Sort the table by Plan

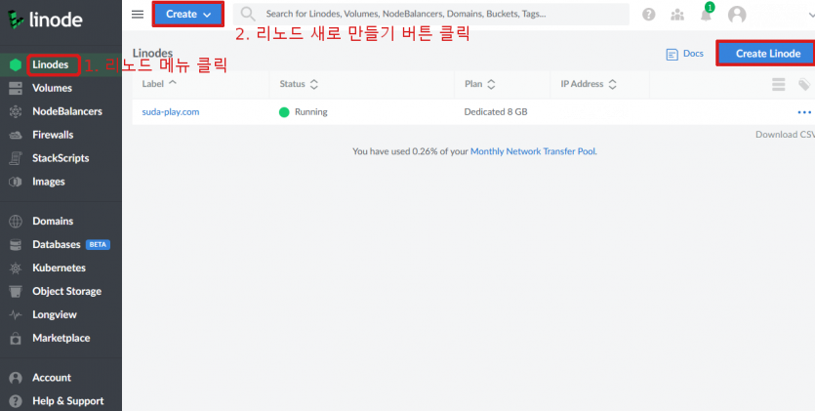tap(480, 84)
